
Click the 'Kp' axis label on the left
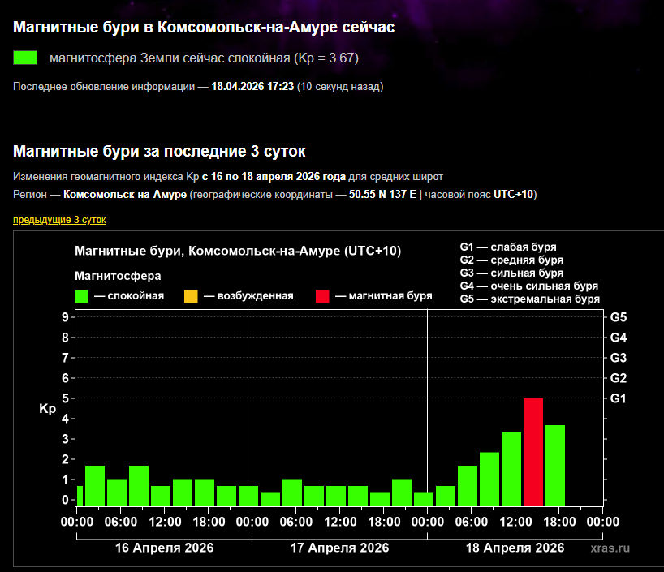point(47,409)
